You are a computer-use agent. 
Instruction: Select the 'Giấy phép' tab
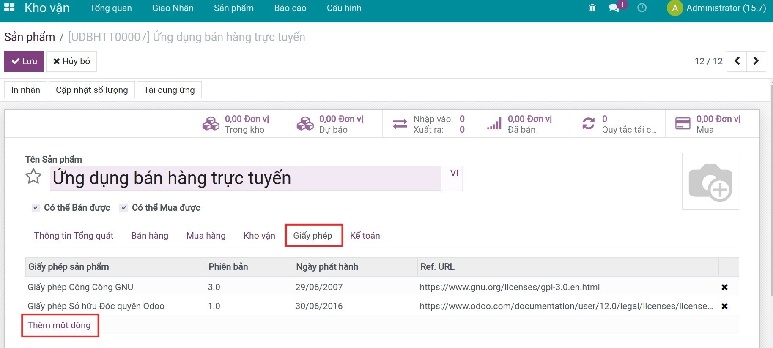tap(313, 236)
